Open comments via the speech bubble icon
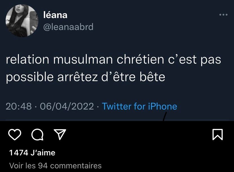This screenshot has height=172, width=234. click(37, 135)
